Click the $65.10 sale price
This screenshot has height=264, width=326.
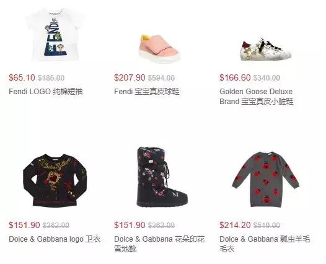click(22, 77)
